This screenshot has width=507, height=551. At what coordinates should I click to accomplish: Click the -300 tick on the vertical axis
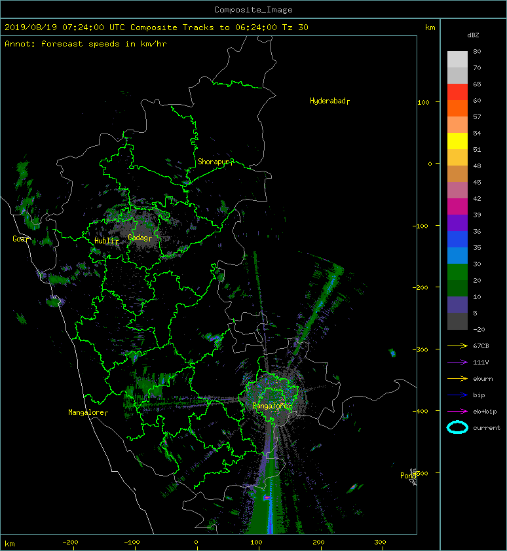click(421, 350)
